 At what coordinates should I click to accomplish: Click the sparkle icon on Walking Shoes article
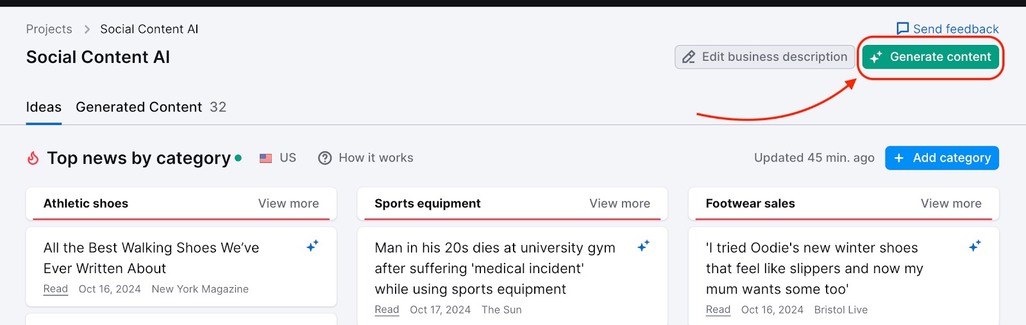[312, 246]
